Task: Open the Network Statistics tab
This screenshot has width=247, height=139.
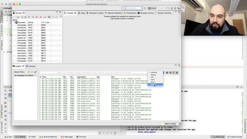Action: (x=113, y=13)
